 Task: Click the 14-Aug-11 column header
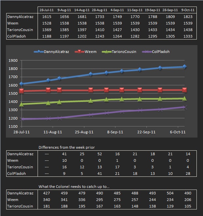click(x=82, y=10)
